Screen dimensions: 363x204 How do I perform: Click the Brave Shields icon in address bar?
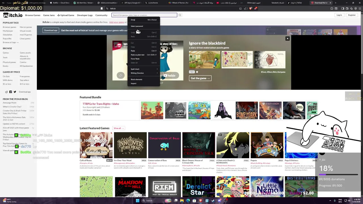pyautogui.click(x=250, y=8)
